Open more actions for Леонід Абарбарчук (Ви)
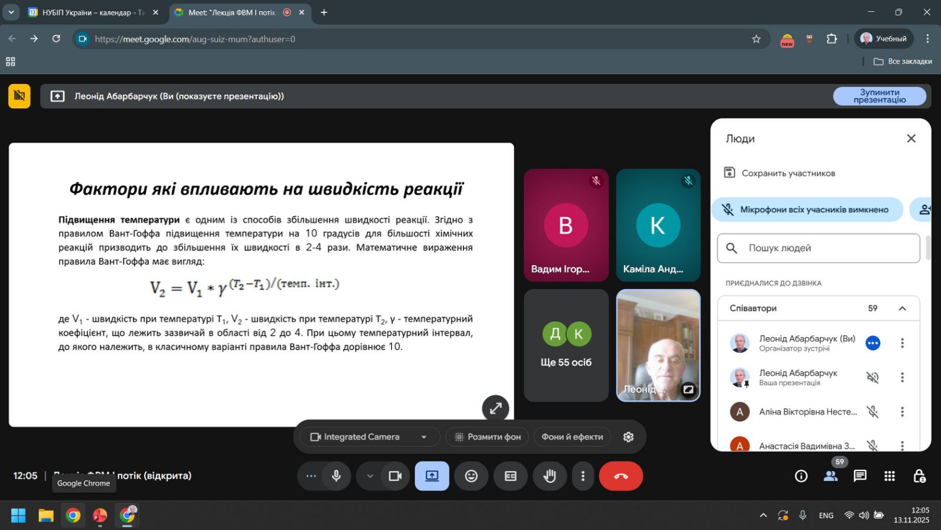 902,343
